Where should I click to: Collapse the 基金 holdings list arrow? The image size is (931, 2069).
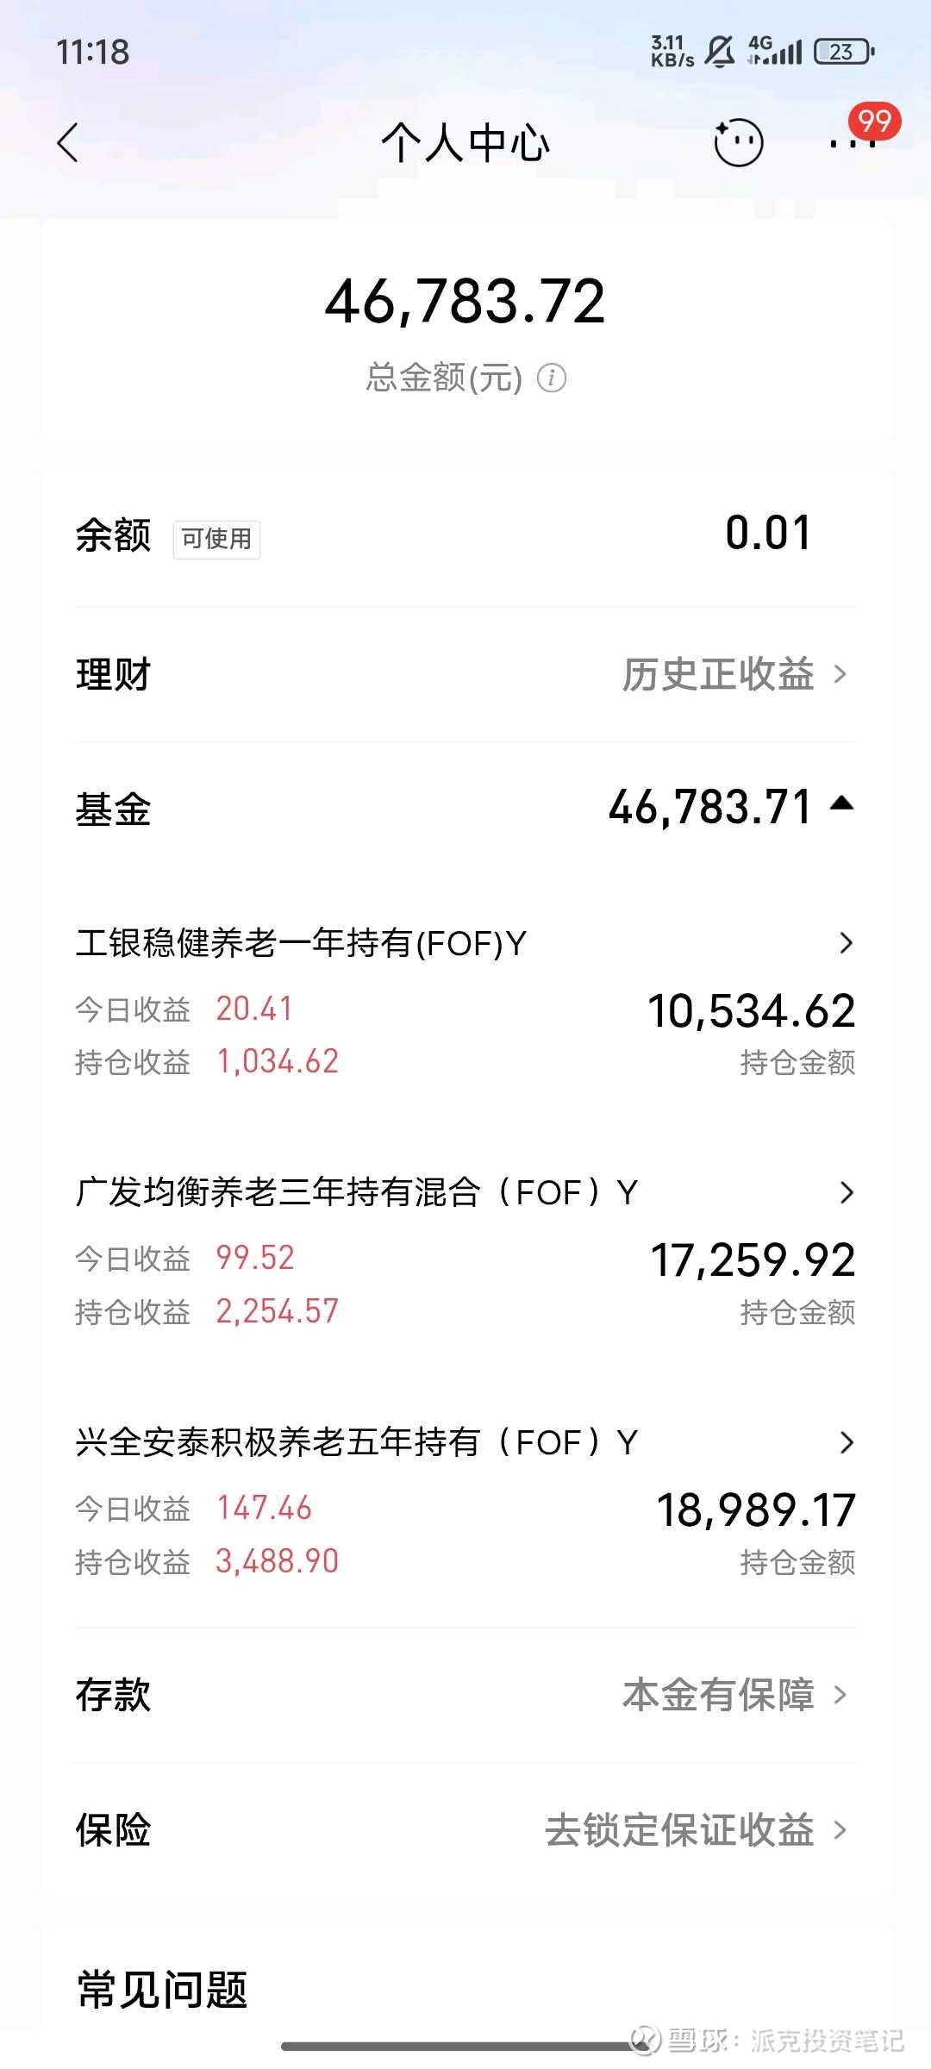coord(841,804)
